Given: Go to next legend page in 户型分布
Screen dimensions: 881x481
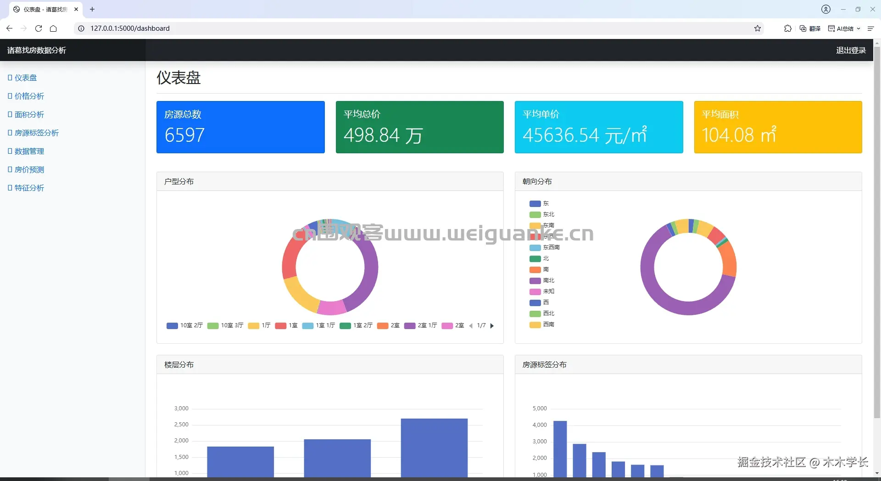Looking at the screenshot, I should (x=492, y=326).
